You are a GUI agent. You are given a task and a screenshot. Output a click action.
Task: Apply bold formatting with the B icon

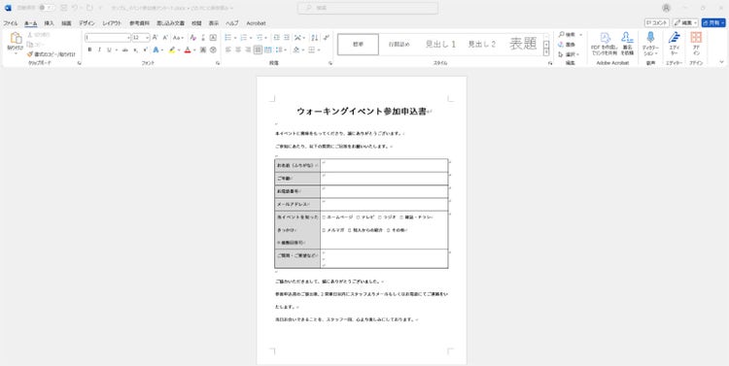click(89, 50)
